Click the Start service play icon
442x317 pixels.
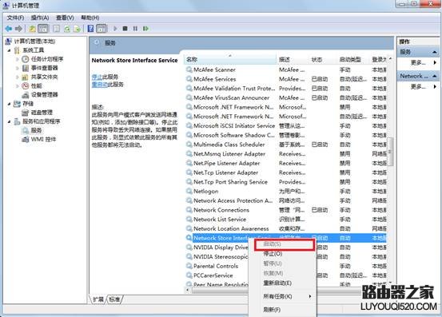coord(115,29)
